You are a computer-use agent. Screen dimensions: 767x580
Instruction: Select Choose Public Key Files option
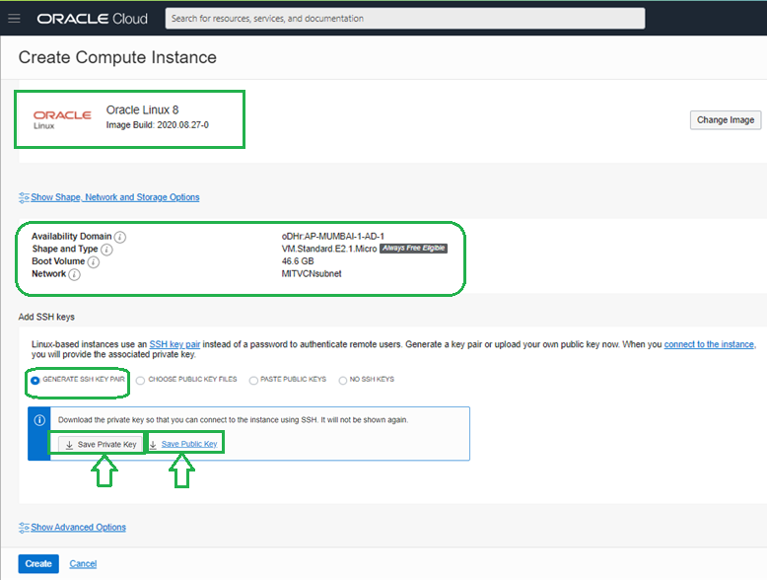coord(140,381)
